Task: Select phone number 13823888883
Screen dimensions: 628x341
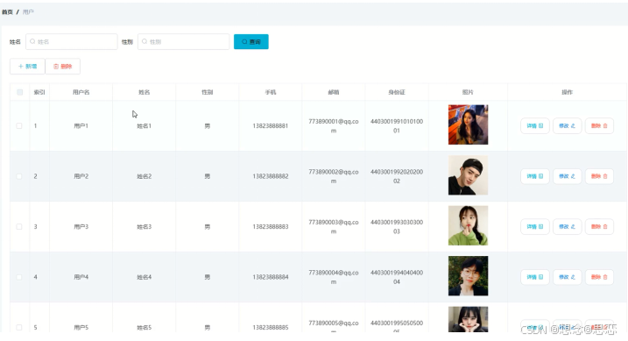Action: tap(271, 227)
